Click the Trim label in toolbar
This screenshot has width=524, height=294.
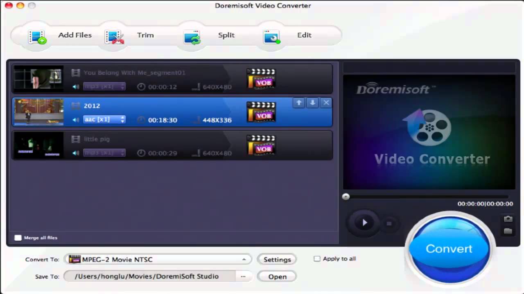145,35
